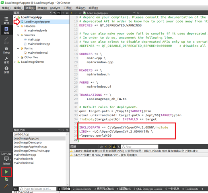The image size is (208, 193).
Task: Open Issues filter categories funnel
Action: coord(119,147)
